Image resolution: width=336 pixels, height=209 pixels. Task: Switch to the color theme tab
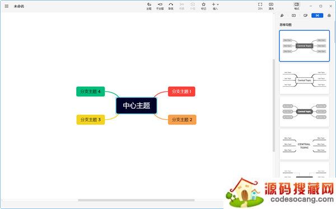tap(329, 16)
